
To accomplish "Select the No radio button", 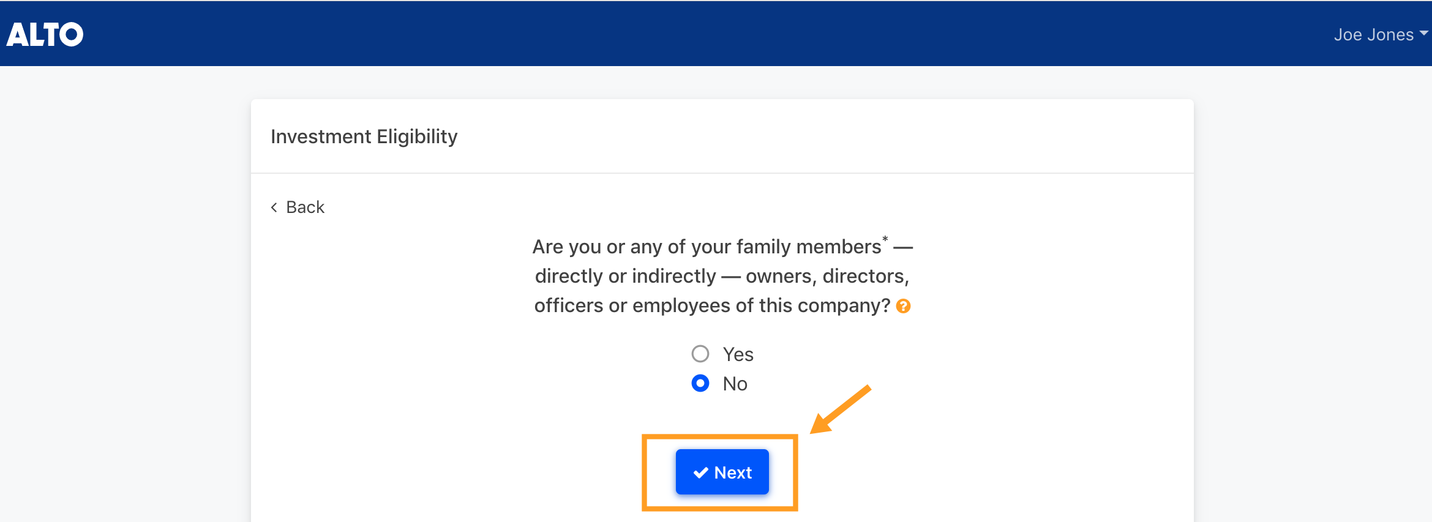I will [700, 383].
